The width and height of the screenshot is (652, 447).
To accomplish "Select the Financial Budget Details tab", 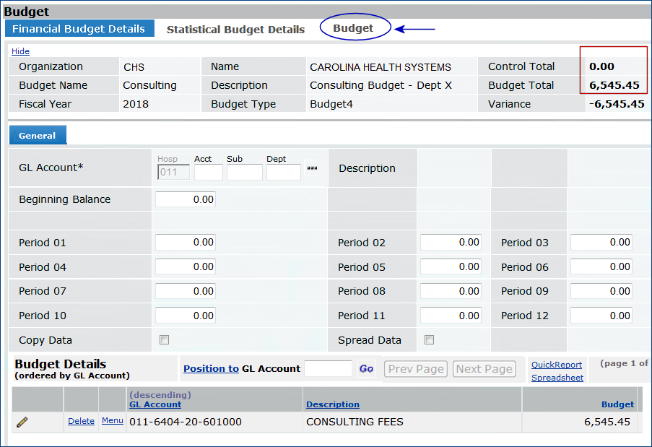I will pyautogui.click(x=79, y=30).
